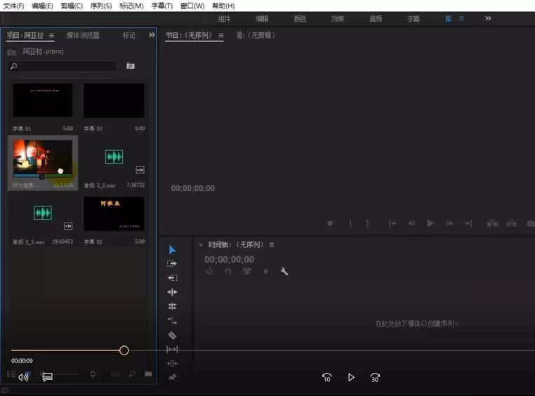Switch to the 媒体浏览器 tab
Image resolution: width=535 pixels, height=396 pixels.
click(83, 35)
